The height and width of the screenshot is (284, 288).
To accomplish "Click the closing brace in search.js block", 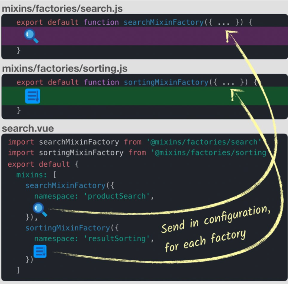I will 18,50.
